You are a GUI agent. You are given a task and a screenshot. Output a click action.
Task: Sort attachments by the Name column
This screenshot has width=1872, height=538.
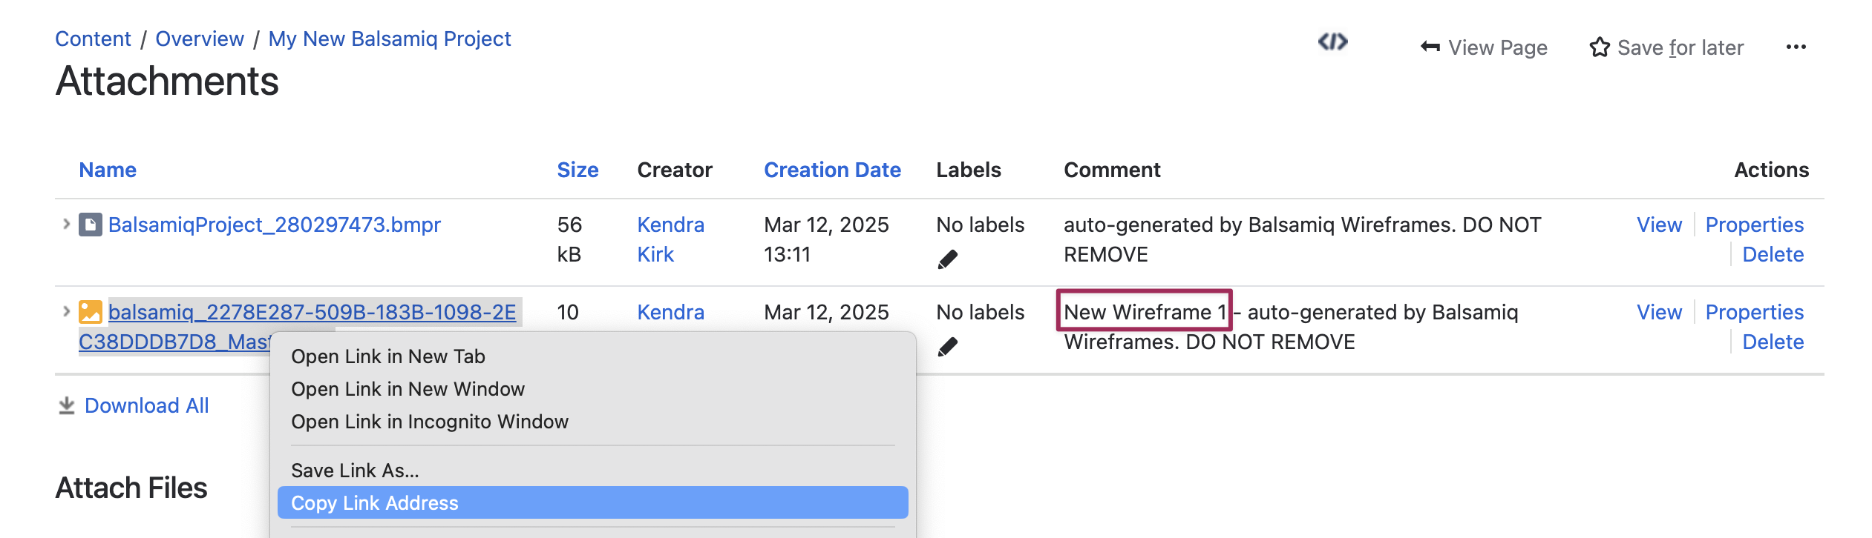tap(108, 170)
